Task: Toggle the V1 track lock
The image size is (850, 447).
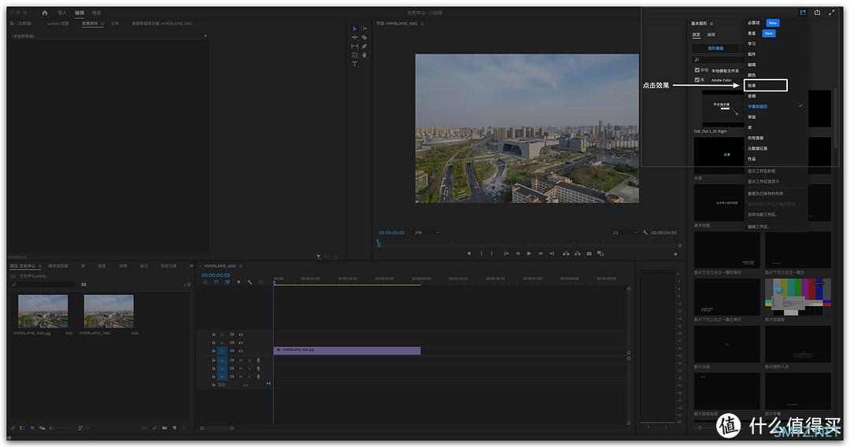Action: click(x=213, y=350)
